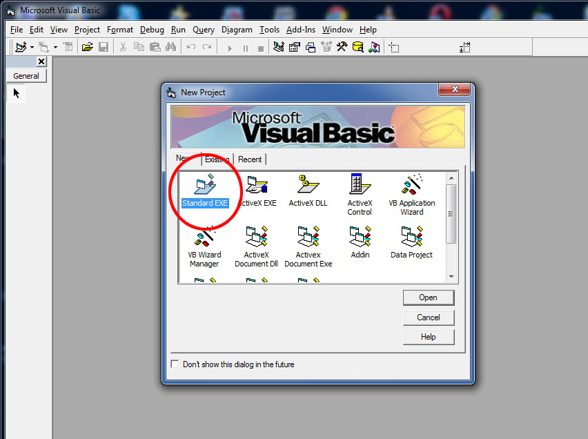Open the Run menu
588x439 pixels.
[178, 30]
